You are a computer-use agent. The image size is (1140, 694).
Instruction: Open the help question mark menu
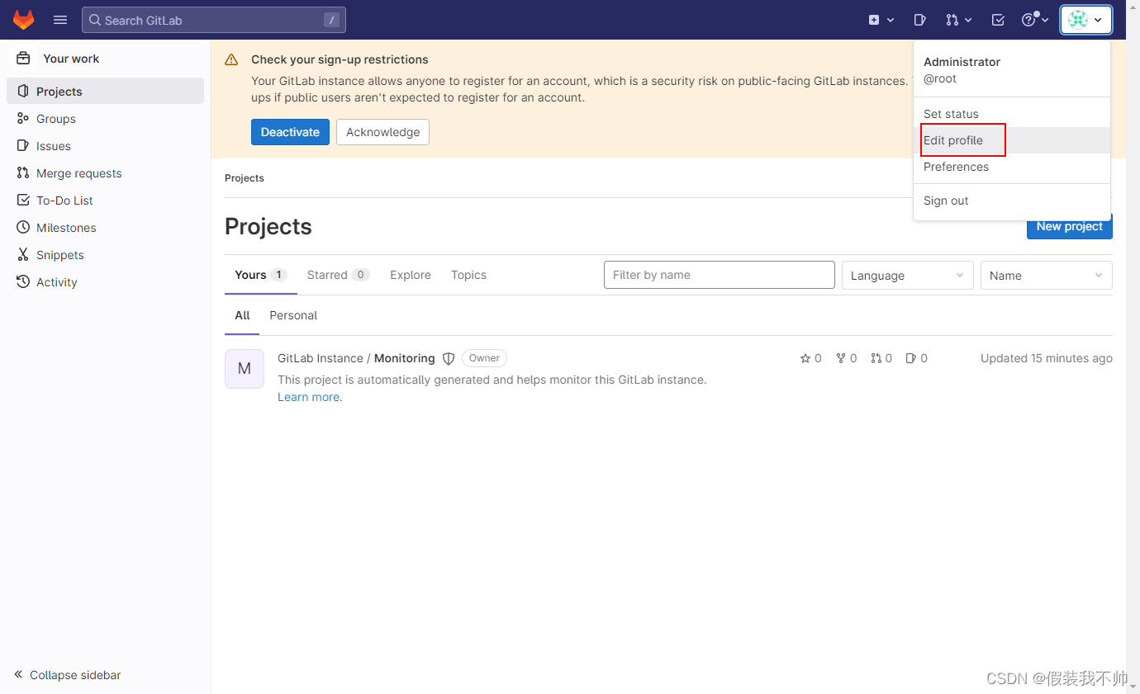click(x=1035, y=20)
